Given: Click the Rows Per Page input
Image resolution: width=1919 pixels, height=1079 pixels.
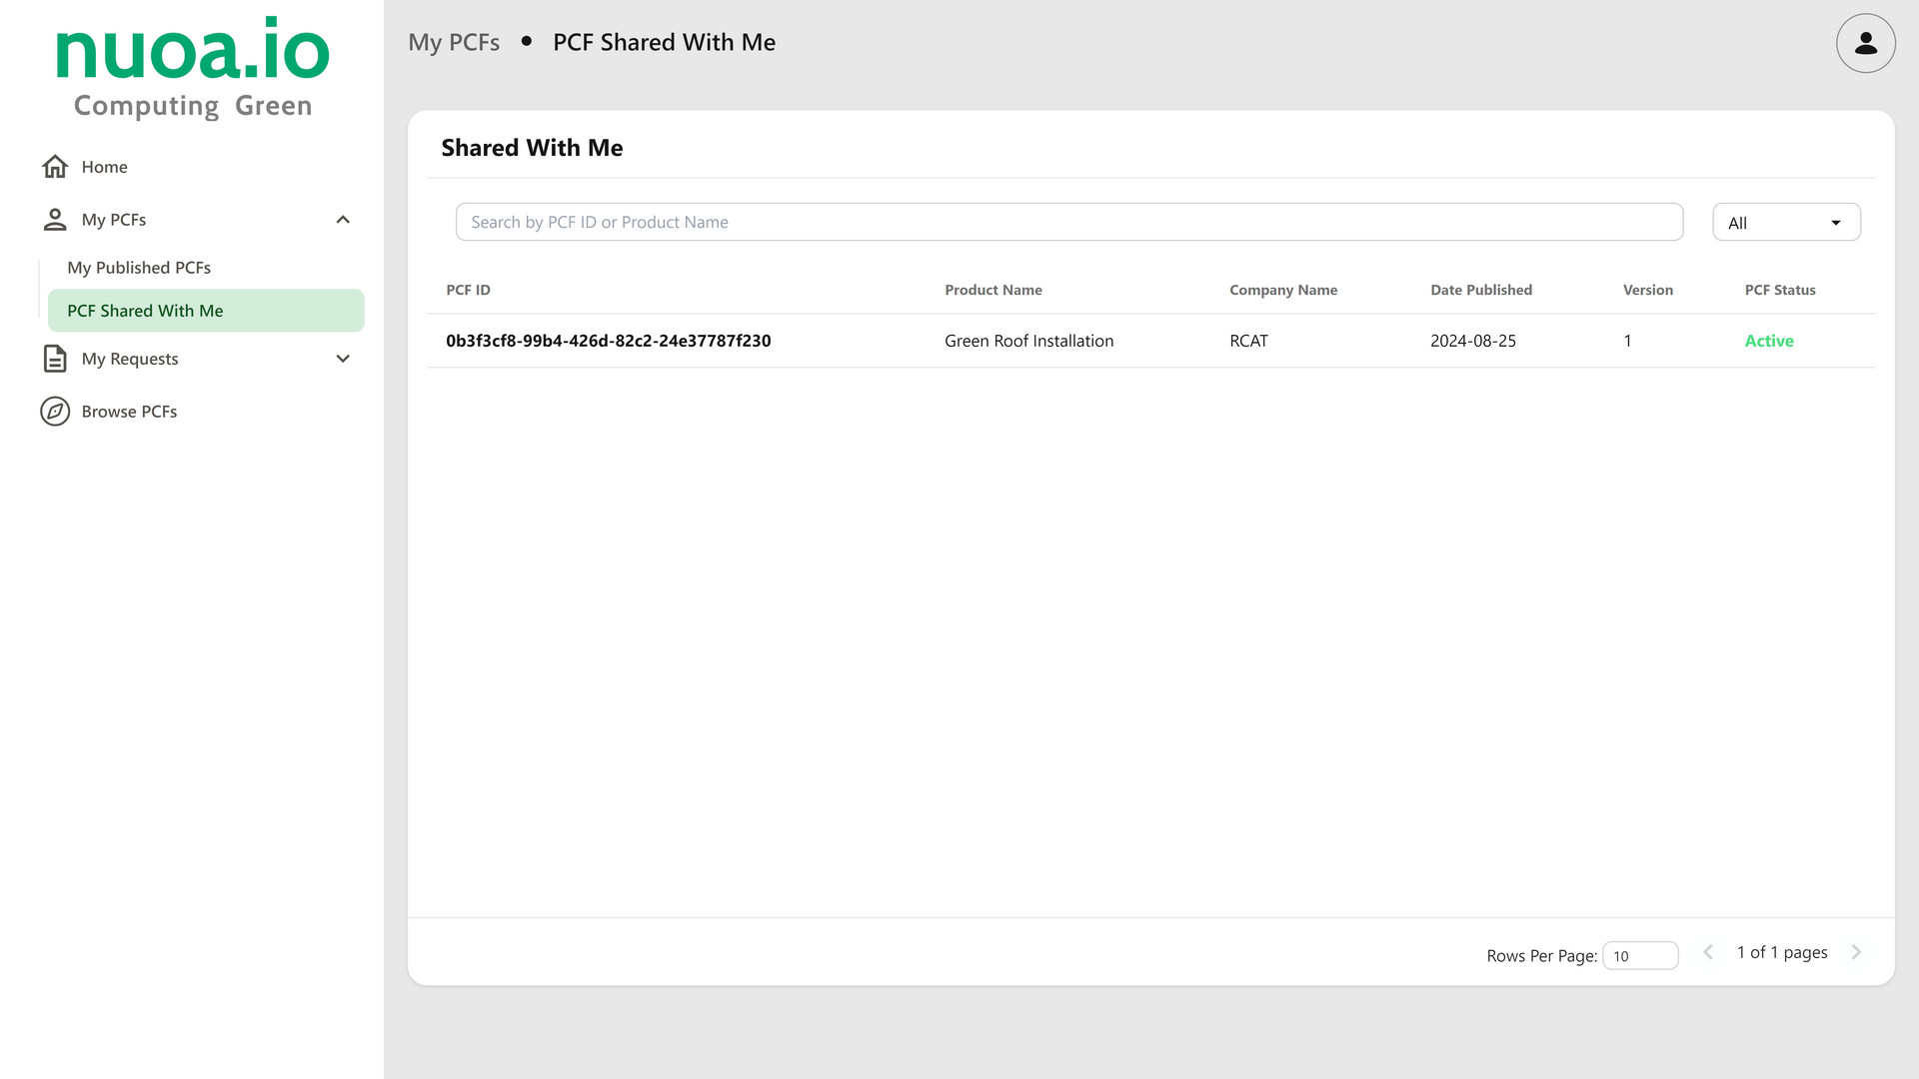Looking at the screenshot, I should point(1639,956).
